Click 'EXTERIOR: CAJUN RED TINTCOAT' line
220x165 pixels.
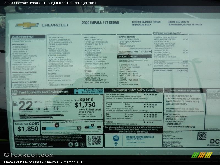(x=147, y=22)
